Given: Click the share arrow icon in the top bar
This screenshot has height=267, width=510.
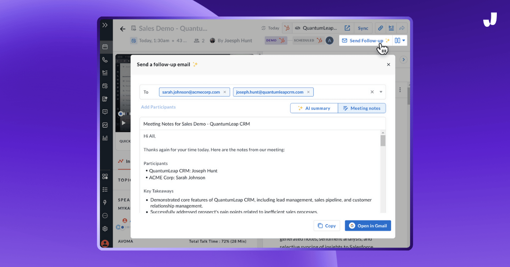Looking at the screenshot, I should [402, 28].
